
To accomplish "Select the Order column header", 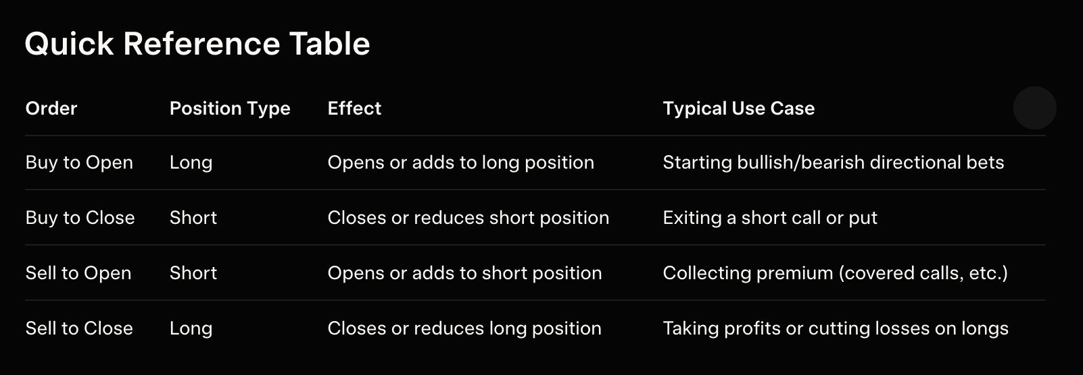I will tap(51, 109).
